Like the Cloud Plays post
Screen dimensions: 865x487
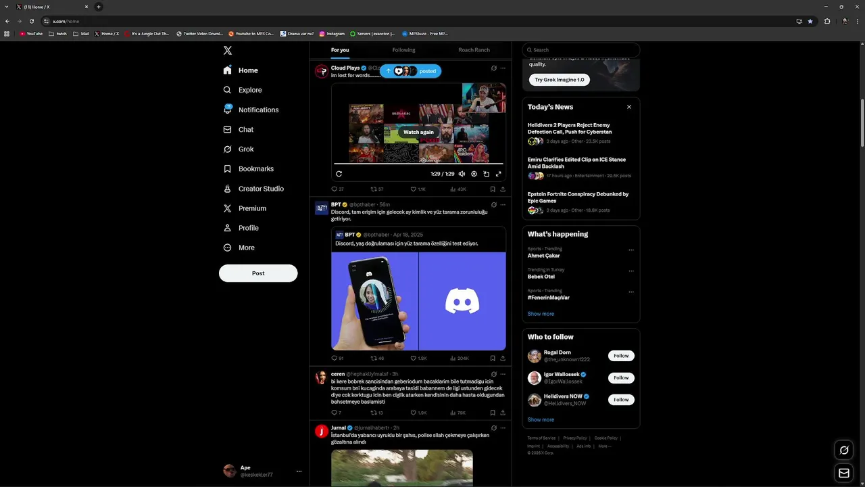click(x=418, y=189)
